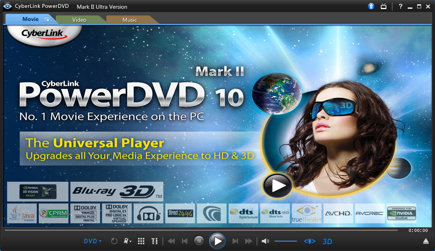Viewport: 435px width, 251px height.
Task: Click the DTS Digital Surround badge
Action: (x=243, y=213)
